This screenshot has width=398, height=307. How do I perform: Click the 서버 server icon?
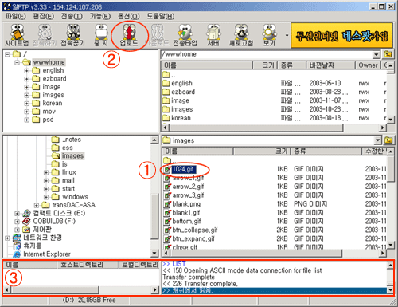click(x=213, y=35)
